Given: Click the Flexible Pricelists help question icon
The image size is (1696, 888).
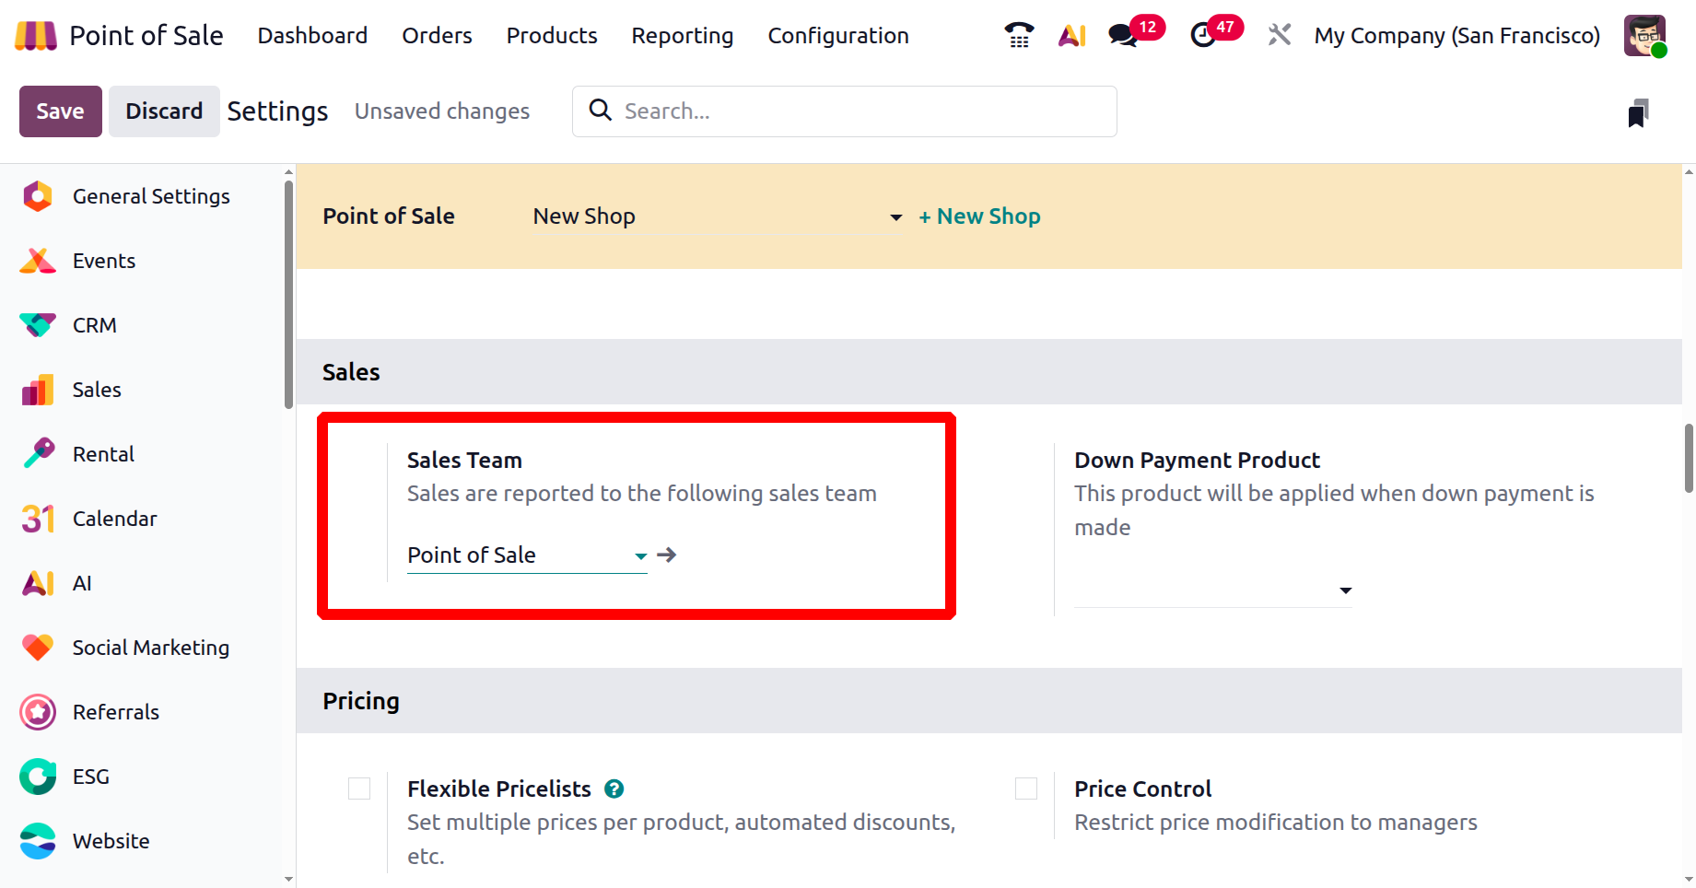Looking at the screenshot, I should (614, 789).
